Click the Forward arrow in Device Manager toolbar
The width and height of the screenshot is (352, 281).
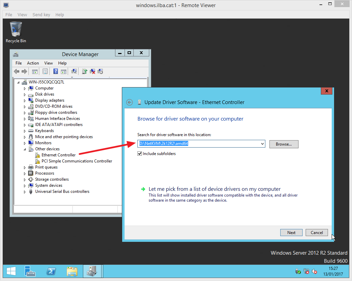(x=24, y=72)
